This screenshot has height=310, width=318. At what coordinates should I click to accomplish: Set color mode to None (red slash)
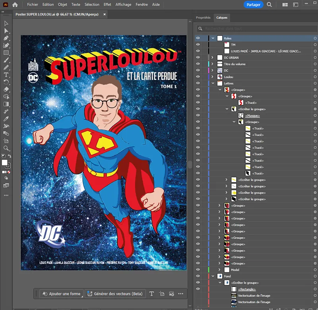[9, 172]
